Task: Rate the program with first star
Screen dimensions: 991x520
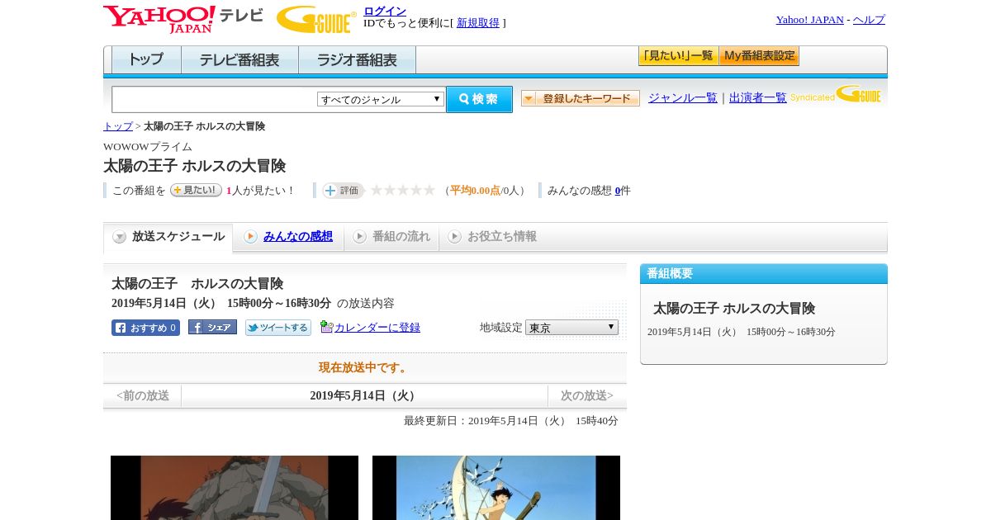Action: click(x=377, y=190)
